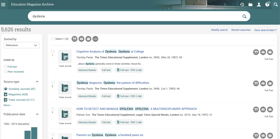Cite selected items using toolbar quote icon
Viewport: 280px width, 139px height.
75,39
